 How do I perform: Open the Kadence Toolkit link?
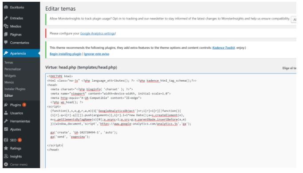(x=224, y=48)
